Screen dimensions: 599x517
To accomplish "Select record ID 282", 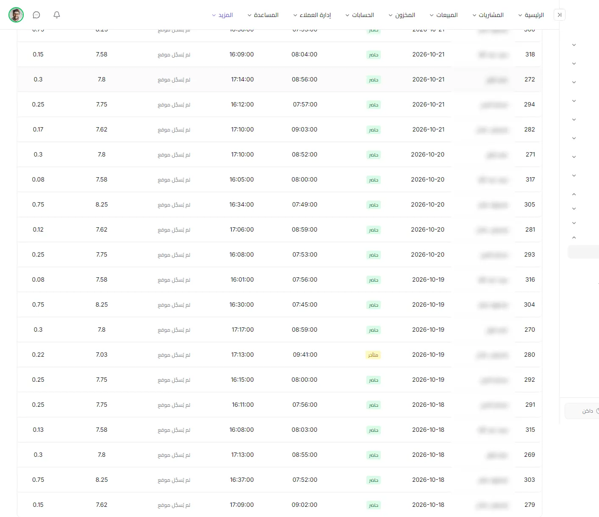I will coord(530,129).
